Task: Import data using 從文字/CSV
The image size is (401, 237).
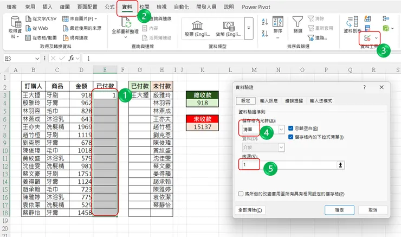Action: point(41,18)
